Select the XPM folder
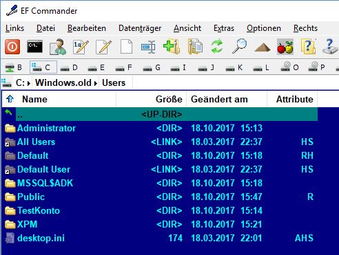 click(160, 224)
